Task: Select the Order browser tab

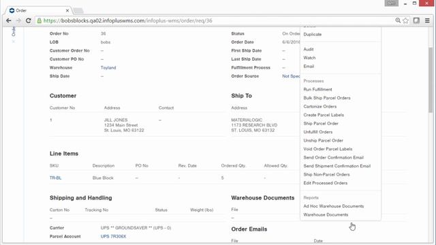Action: click(39, 11)
